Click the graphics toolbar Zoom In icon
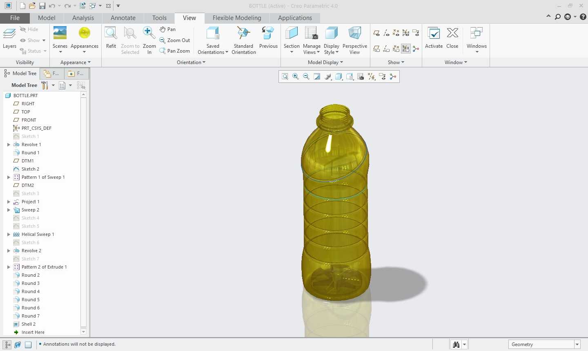The width and height of the screenshot is (588, 351). point(296,77)
